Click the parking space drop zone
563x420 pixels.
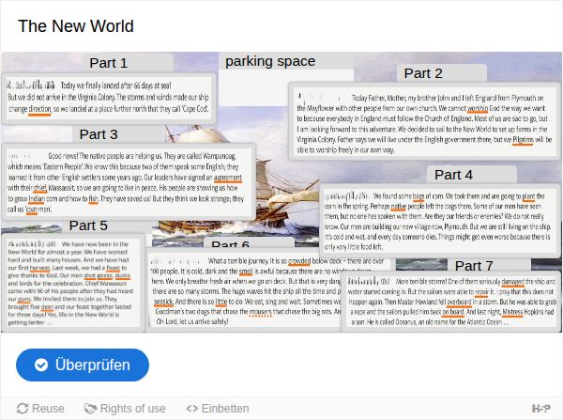pos(286,79)
